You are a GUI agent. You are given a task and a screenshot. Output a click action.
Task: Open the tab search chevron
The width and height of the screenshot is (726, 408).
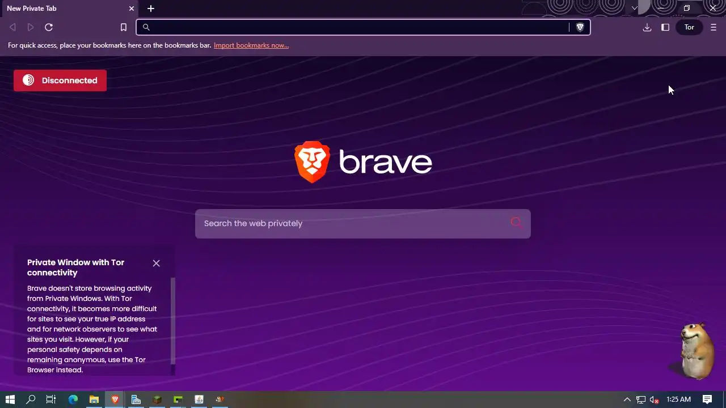click(634, 8)
